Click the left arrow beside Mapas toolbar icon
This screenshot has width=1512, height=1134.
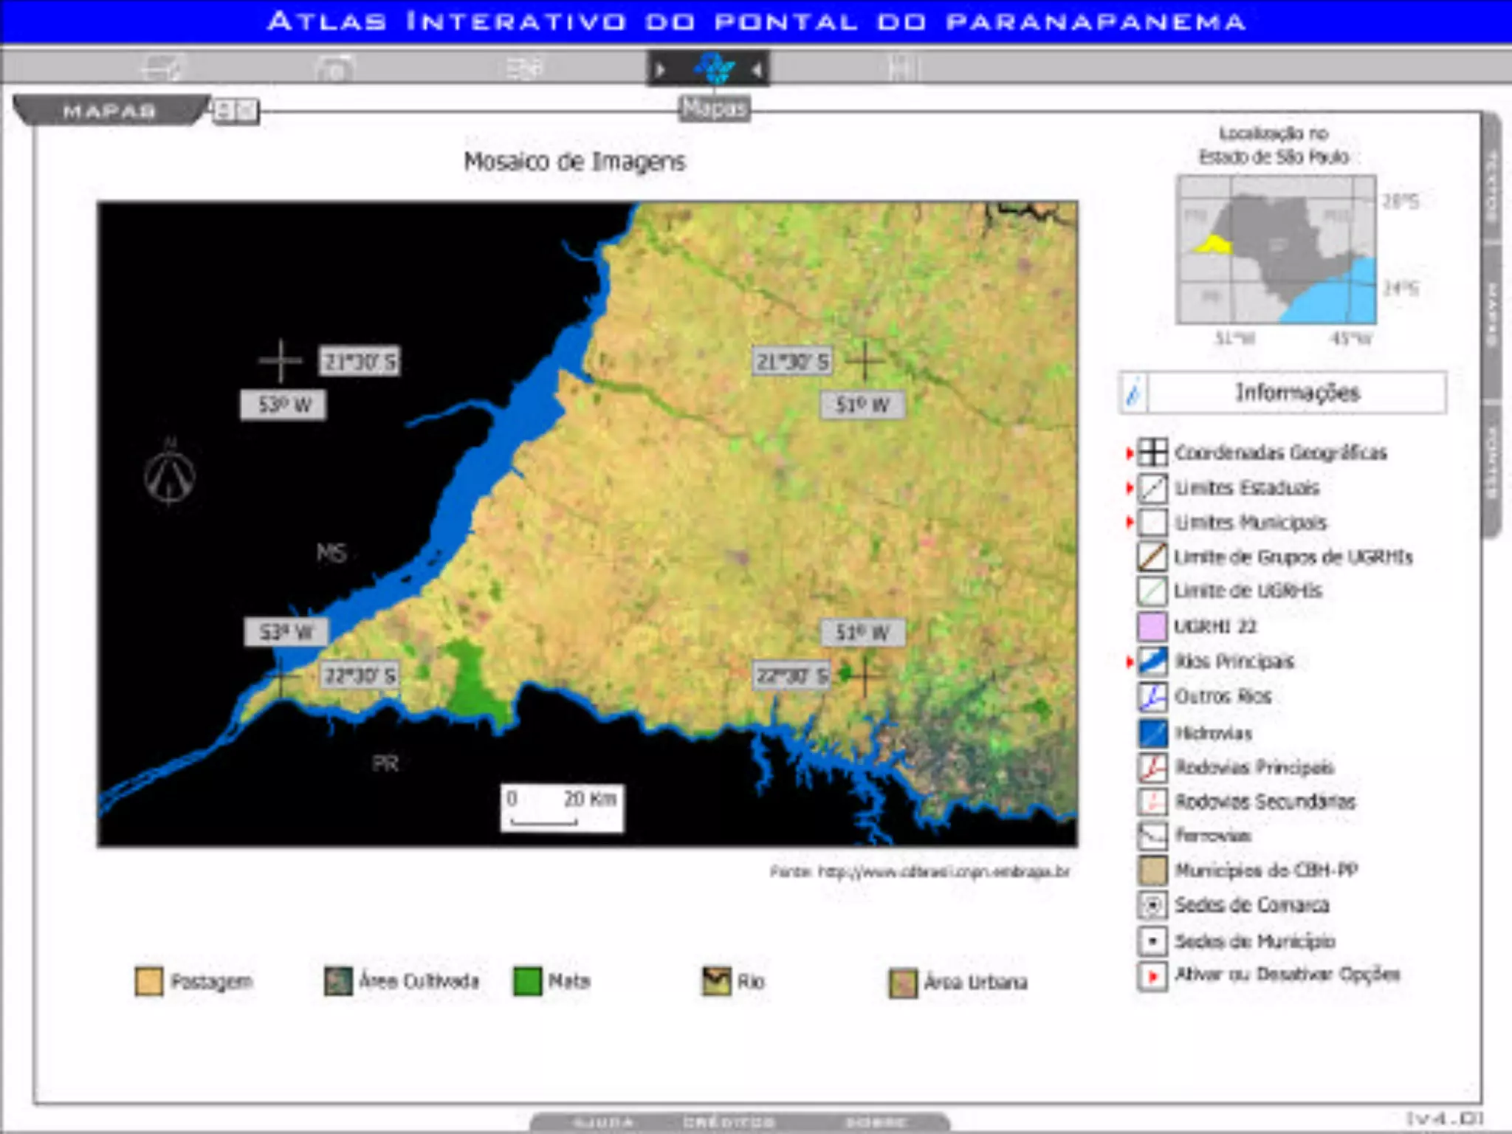tap(757, 70)
